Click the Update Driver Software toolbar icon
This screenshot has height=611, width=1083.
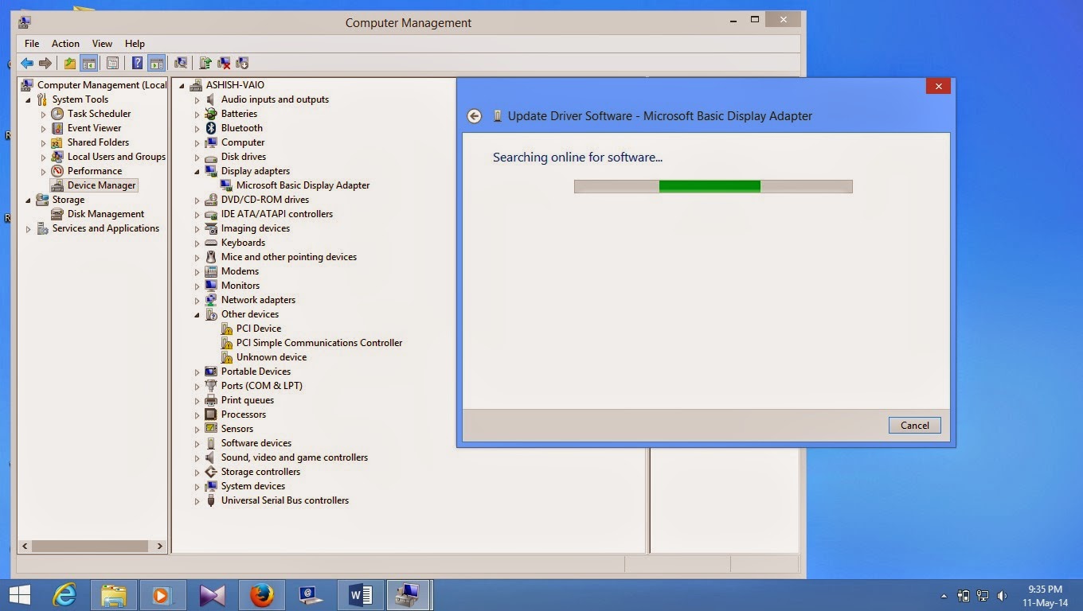(x=205, y=63)
